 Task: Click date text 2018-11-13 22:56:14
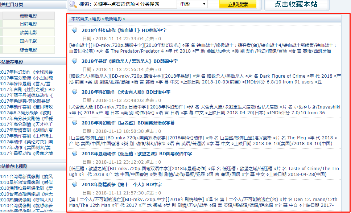click(x=120, y=70)
